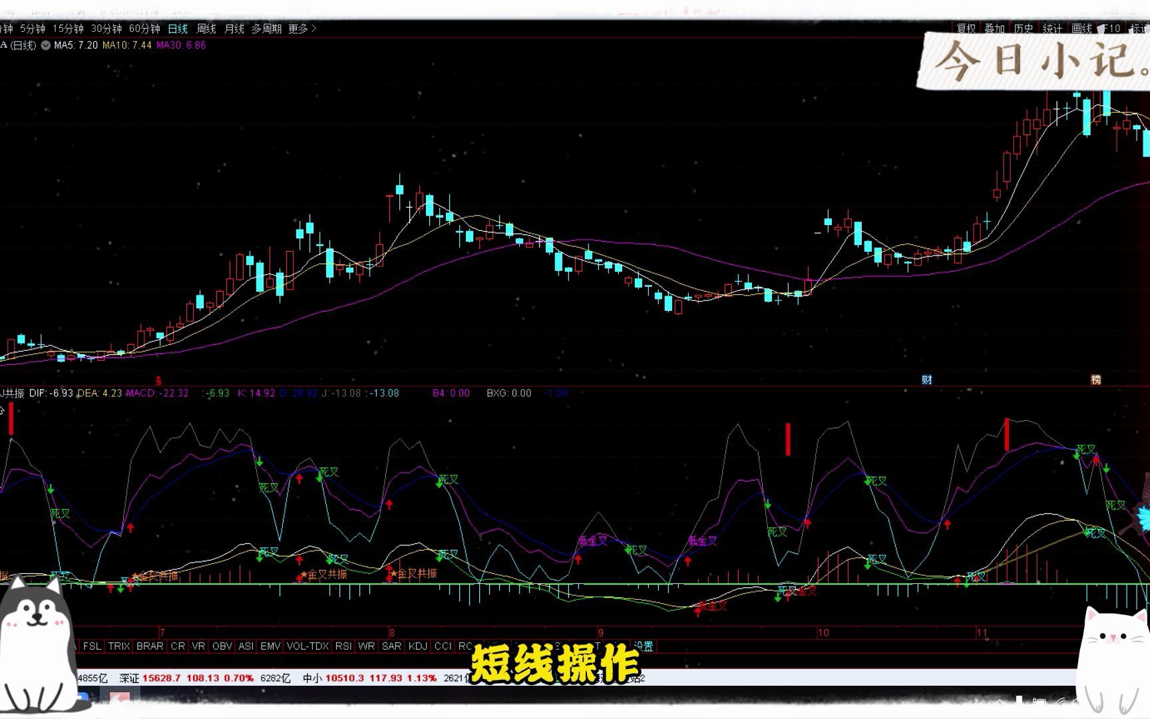
Task: Select the KDJ indicator
Action: point(416,646)
